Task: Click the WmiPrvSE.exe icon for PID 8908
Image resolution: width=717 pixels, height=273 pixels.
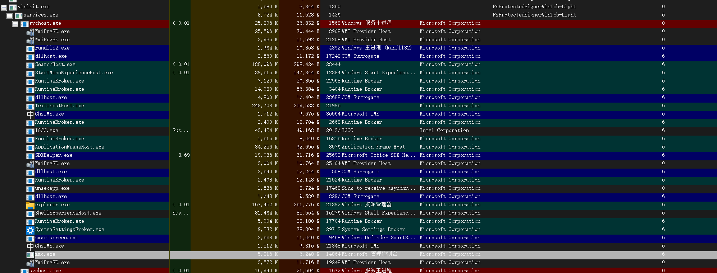Action: click(x=30, y=32)
